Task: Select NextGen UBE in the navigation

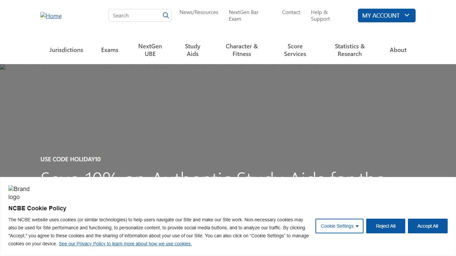Action: coord(150,50)
